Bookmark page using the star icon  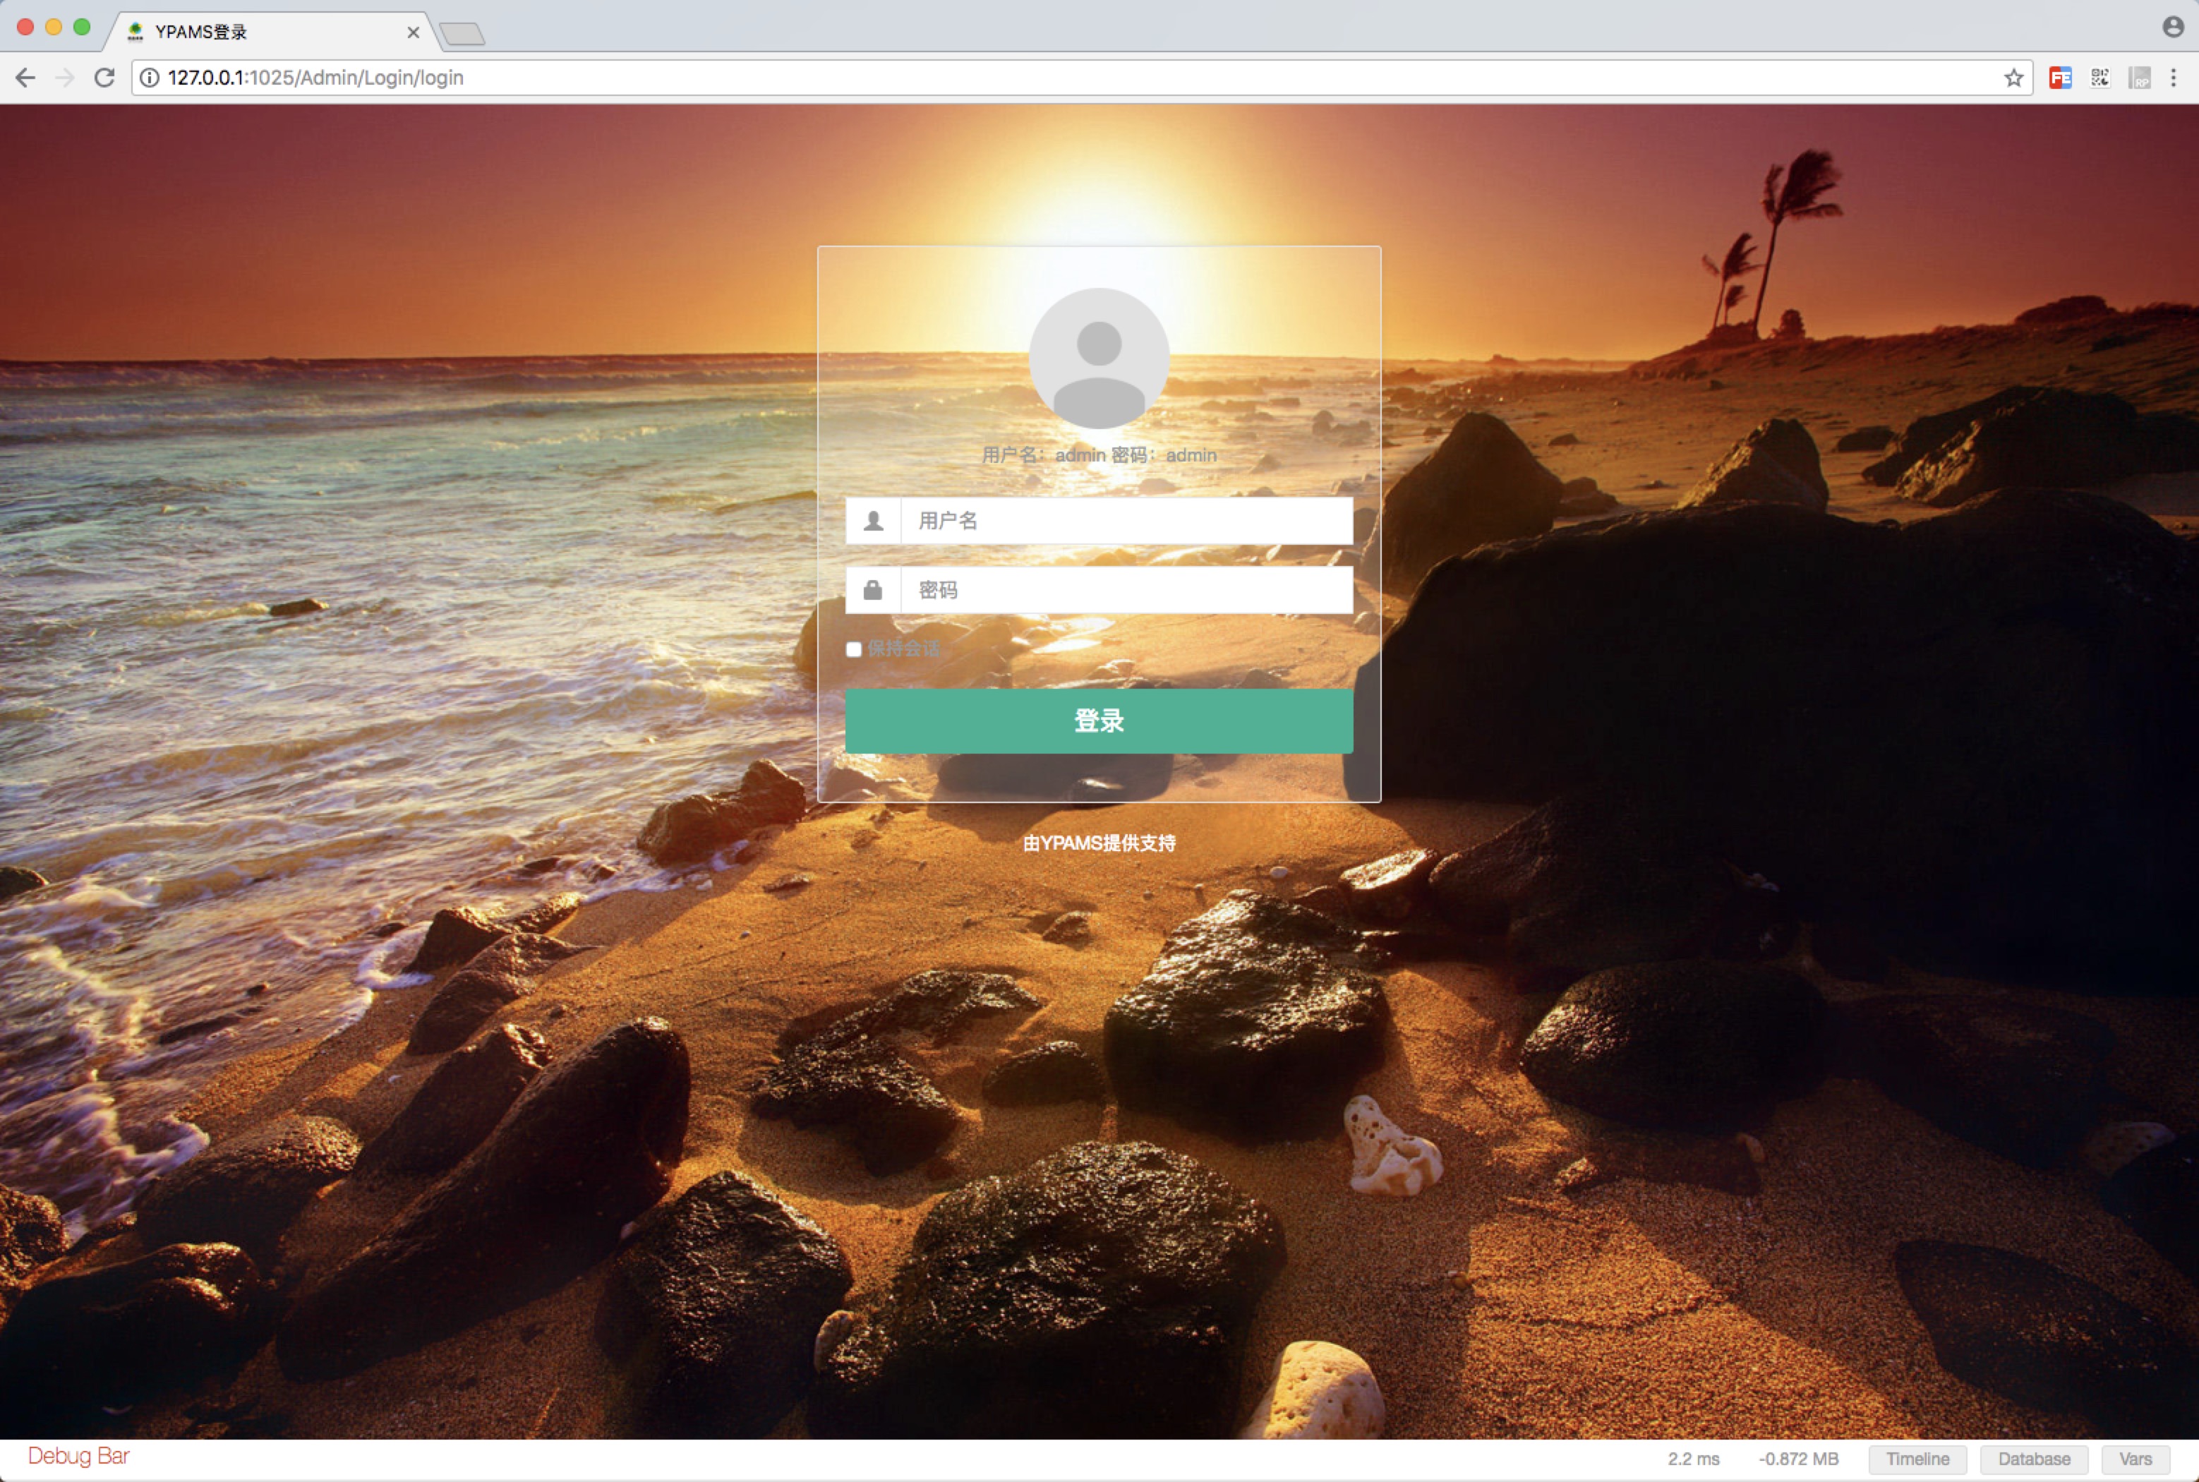tap(2013, 78)
